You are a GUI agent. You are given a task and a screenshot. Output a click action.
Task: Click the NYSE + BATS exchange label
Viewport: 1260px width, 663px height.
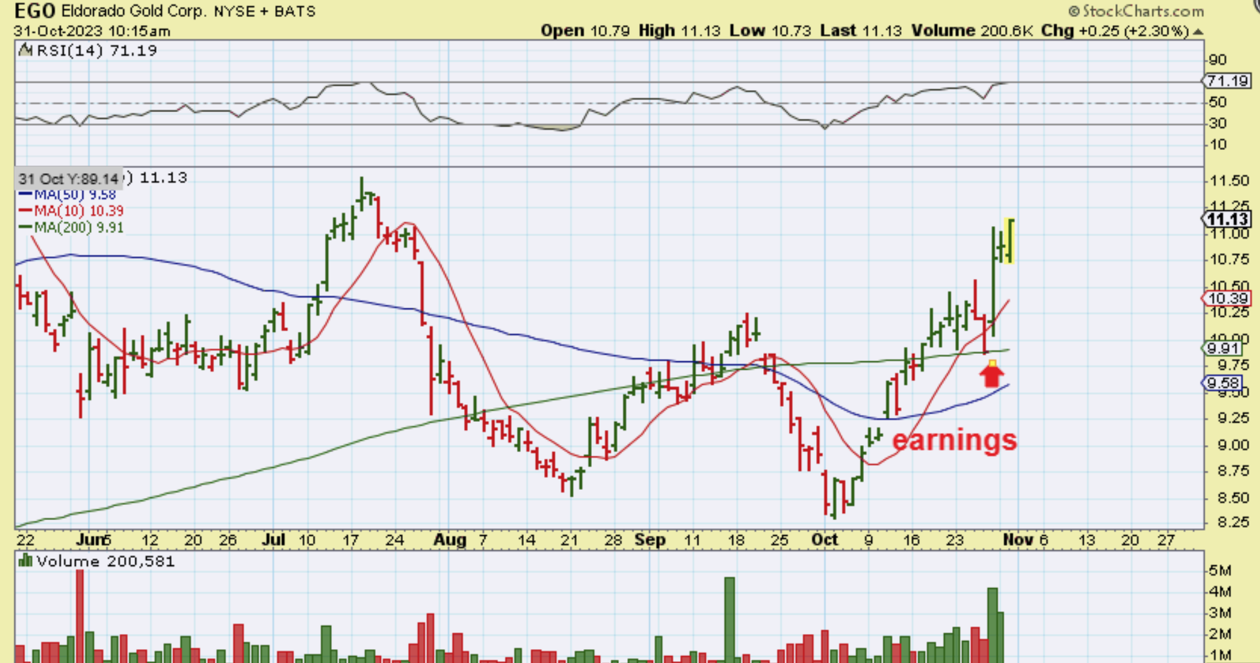[x=264, y=11]
